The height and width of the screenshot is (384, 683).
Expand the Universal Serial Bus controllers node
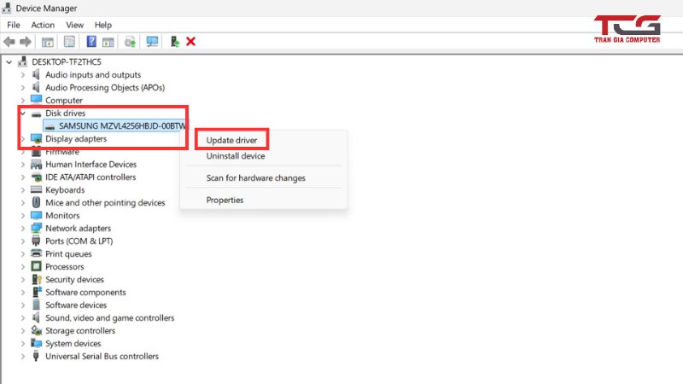(x=23, y=356)
